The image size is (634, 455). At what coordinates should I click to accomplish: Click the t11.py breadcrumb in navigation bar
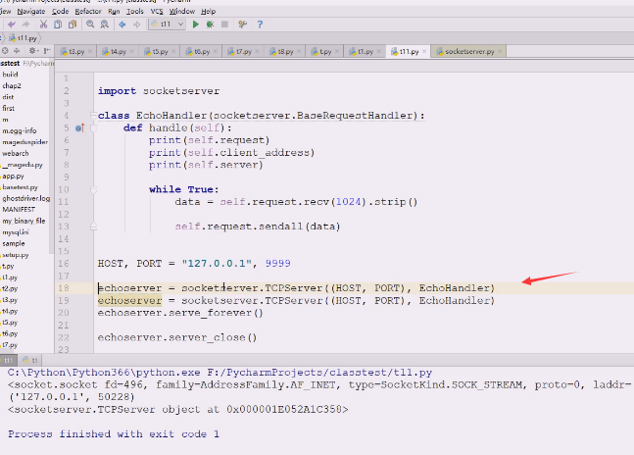(x=24, y=38)
